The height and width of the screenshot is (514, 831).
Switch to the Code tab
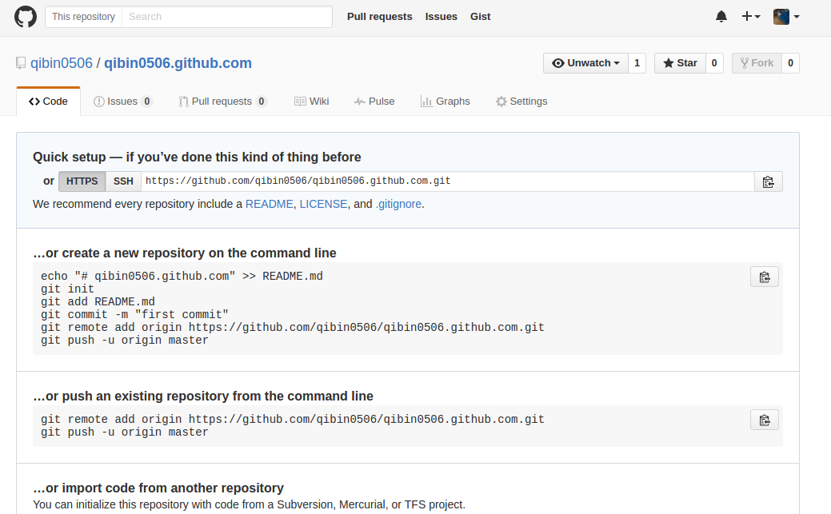pyautogui.click(x=48, y=102)
